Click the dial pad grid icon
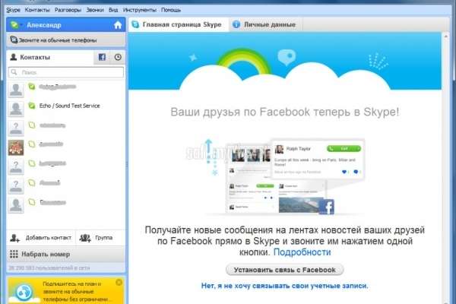Viewport: 456px width, 304px height. [14, 255]
